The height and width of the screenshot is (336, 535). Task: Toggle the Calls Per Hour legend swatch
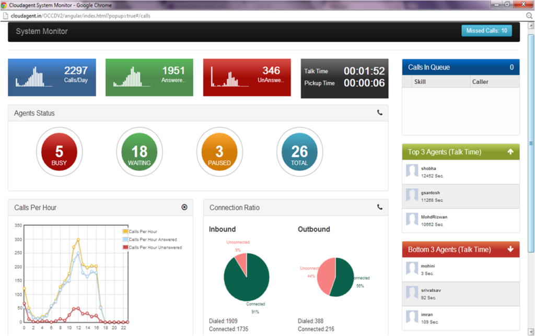pos(125,231)
